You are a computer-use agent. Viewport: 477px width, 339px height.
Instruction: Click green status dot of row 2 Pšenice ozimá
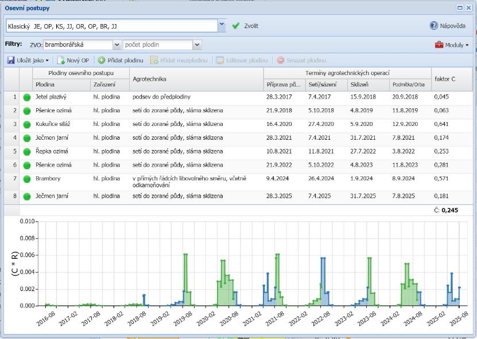(x=27, y=111)
